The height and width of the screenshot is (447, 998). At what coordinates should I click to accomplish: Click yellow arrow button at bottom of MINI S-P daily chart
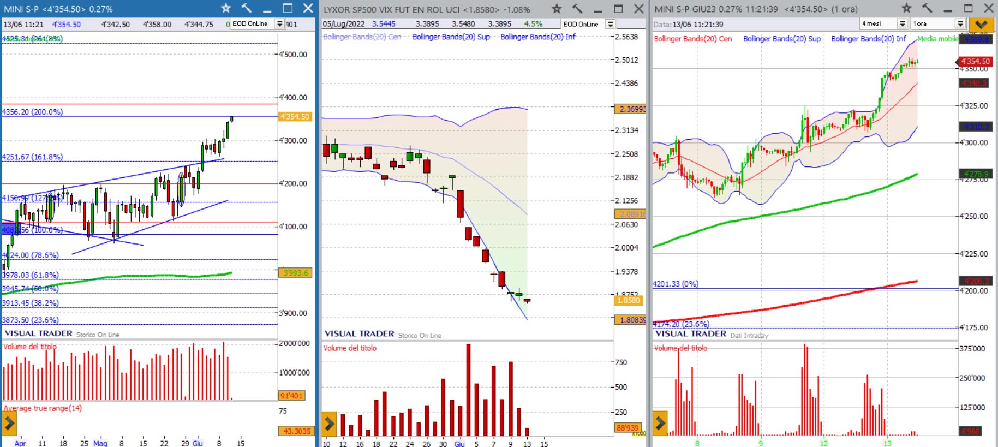click(9, 423)
